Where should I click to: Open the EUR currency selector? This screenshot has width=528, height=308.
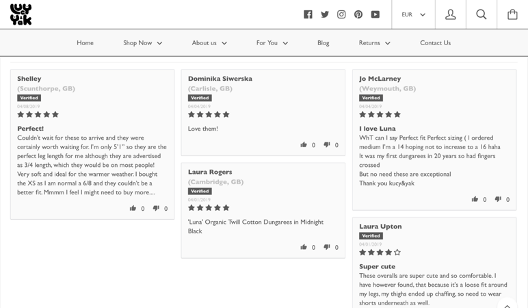click(x=413, y=14)
